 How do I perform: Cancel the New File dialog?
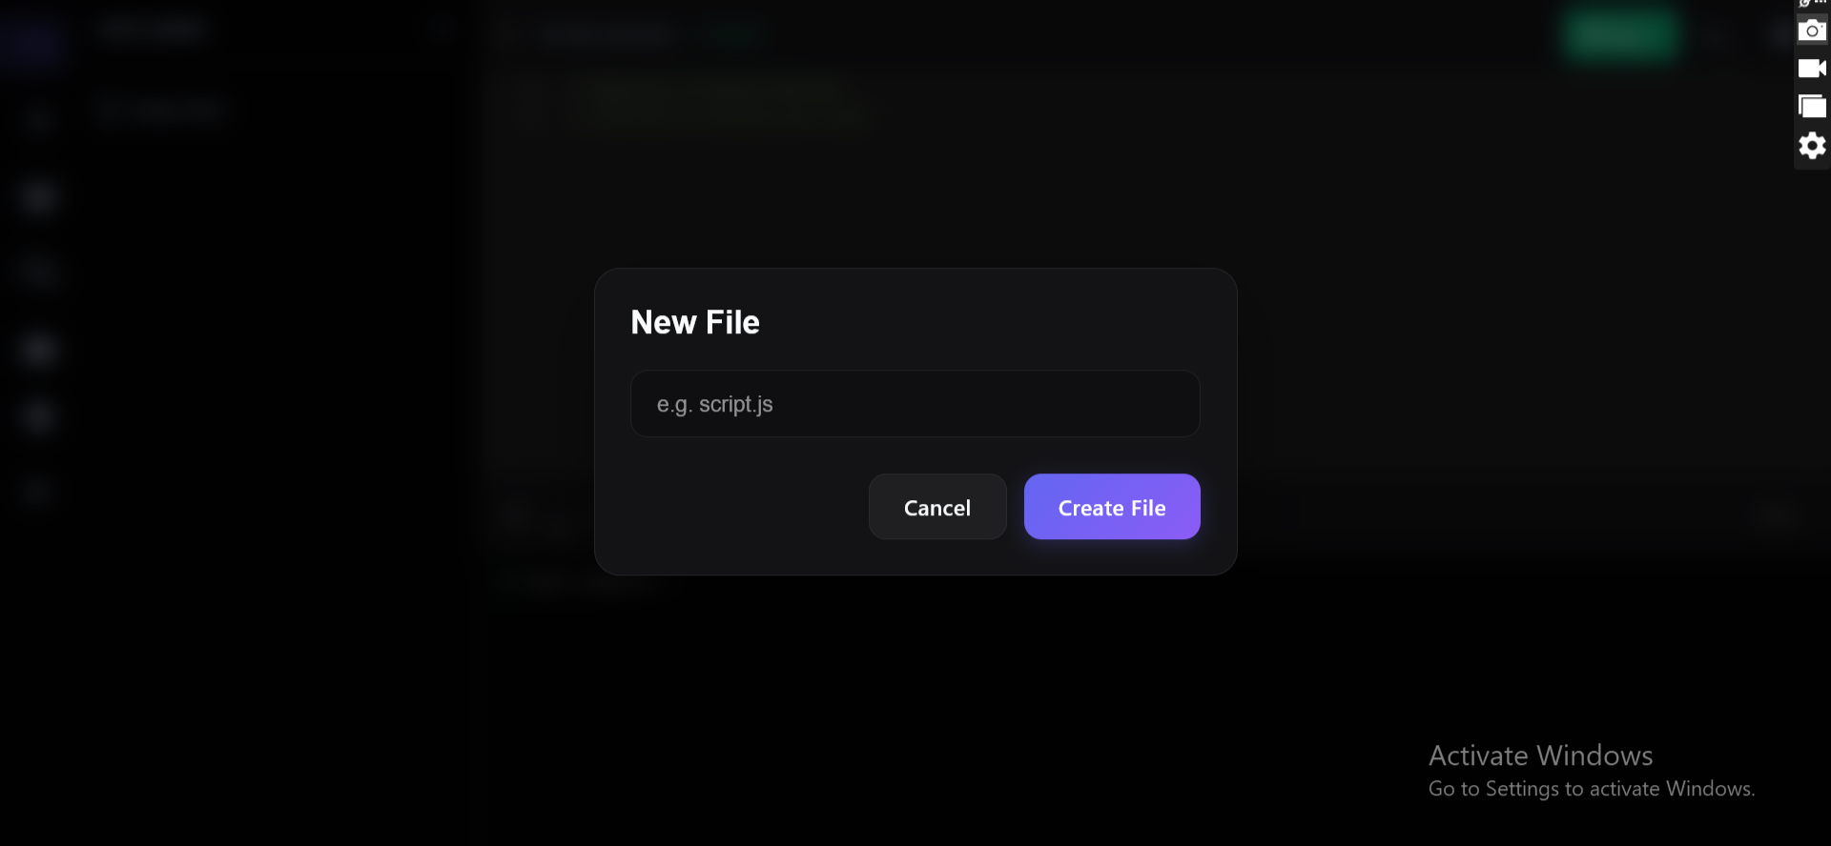tap(937, 507)
